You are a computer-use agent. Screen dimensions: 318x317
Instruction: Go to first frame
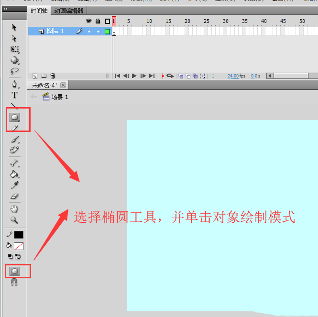(x=117, y=76)
